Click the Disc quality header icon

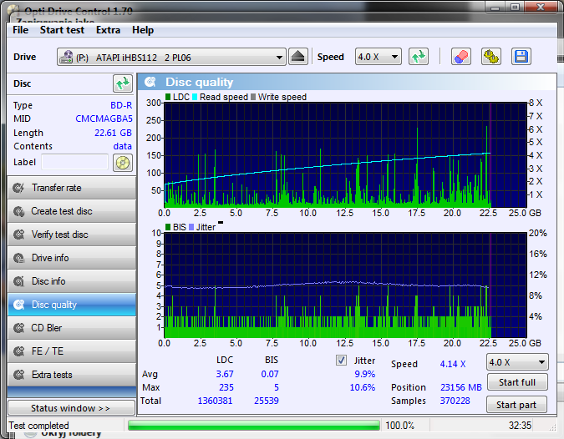click(150, 82)
